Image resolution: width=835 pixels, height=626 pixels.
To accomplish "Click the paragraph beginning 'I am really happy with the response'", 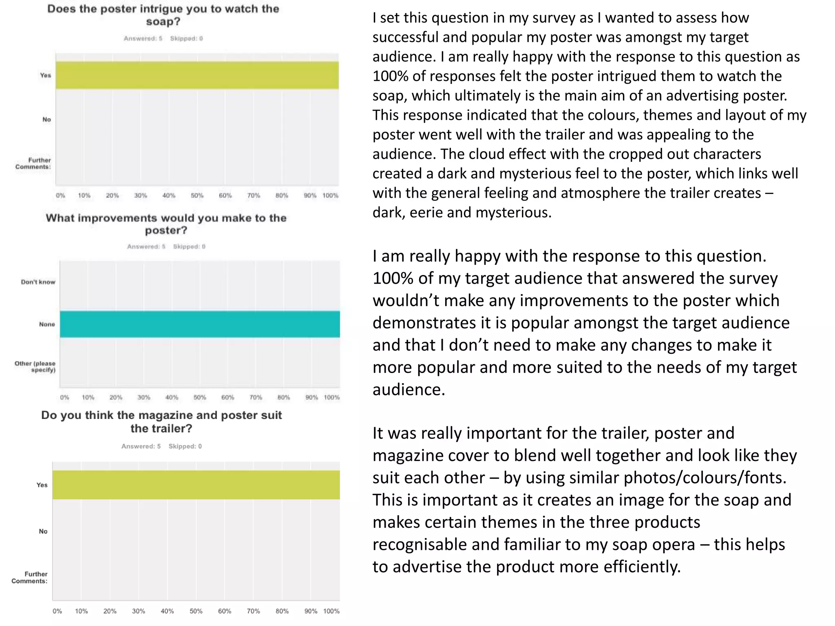I will (x=584, y=322).
